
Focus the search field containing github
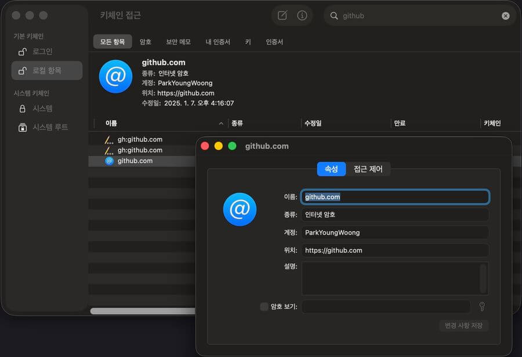[x=420, y=16]
